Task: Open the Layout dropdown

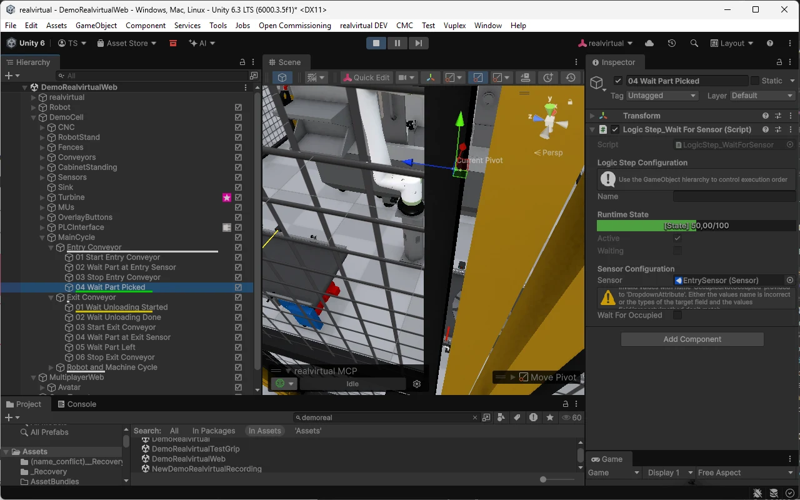Action: coord(732,43)
